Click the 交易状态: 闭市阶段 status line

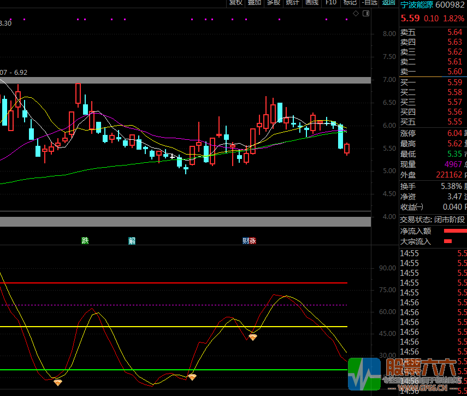432,220
